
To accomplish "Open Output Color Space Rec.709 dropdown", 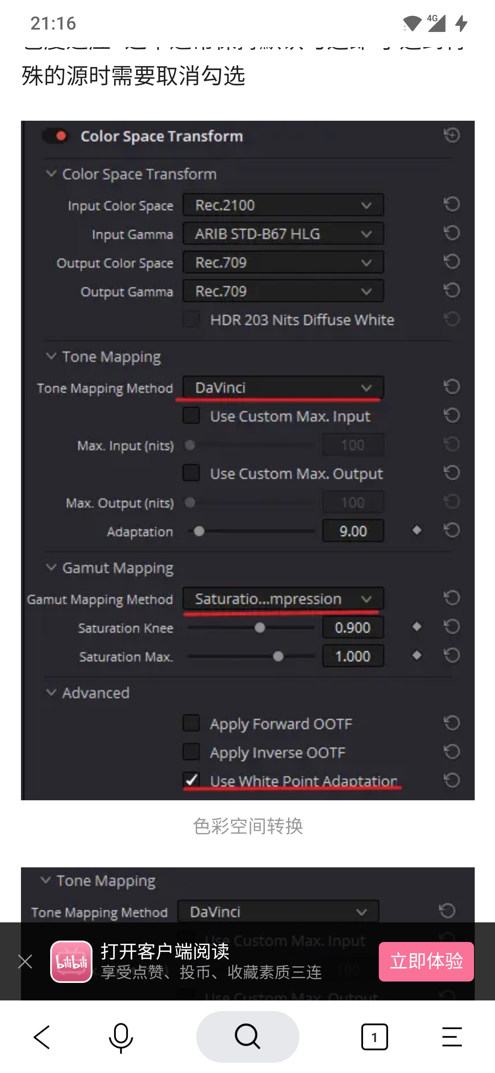I will click(283, 262).
